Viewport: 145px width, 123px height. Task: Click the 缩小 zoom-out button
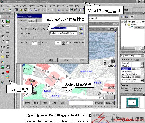click(x=36, y=103)
